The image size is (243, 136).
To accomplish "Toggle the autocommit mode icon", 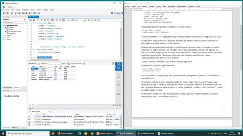I will coord(63,20).
